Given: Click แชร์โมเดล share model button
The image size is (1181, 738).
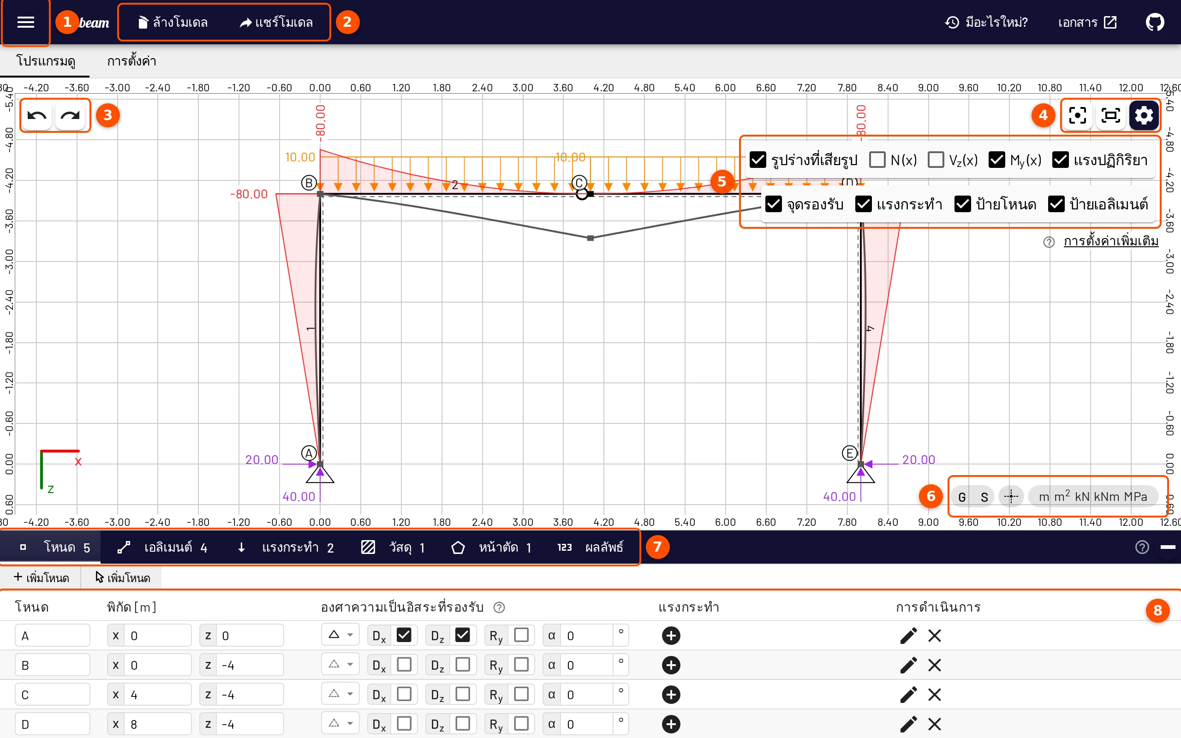Looking at the screenshot, I should pyautogui.click(x=276, y=23).
